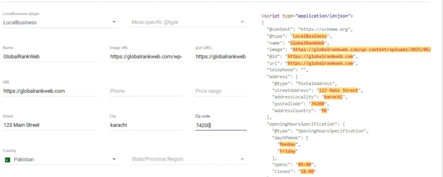Click the Name field with GlobalRankWeb
This screenshot has width=443, height=177.
click(x=50, y=57)
